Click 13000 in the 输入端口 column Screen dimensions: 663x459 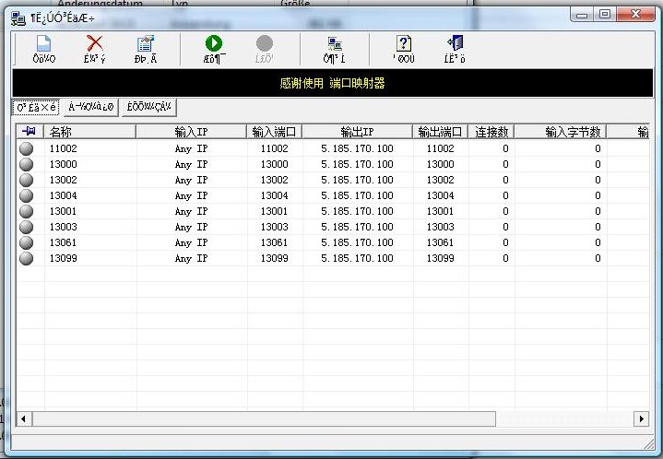(275, 164)
